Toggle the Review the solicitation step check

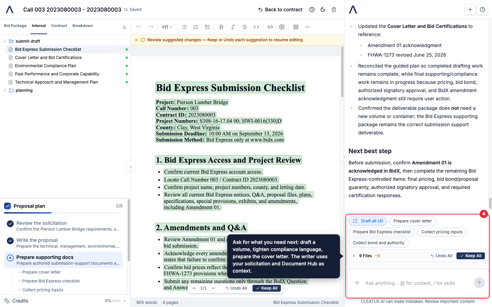point(10,224)
